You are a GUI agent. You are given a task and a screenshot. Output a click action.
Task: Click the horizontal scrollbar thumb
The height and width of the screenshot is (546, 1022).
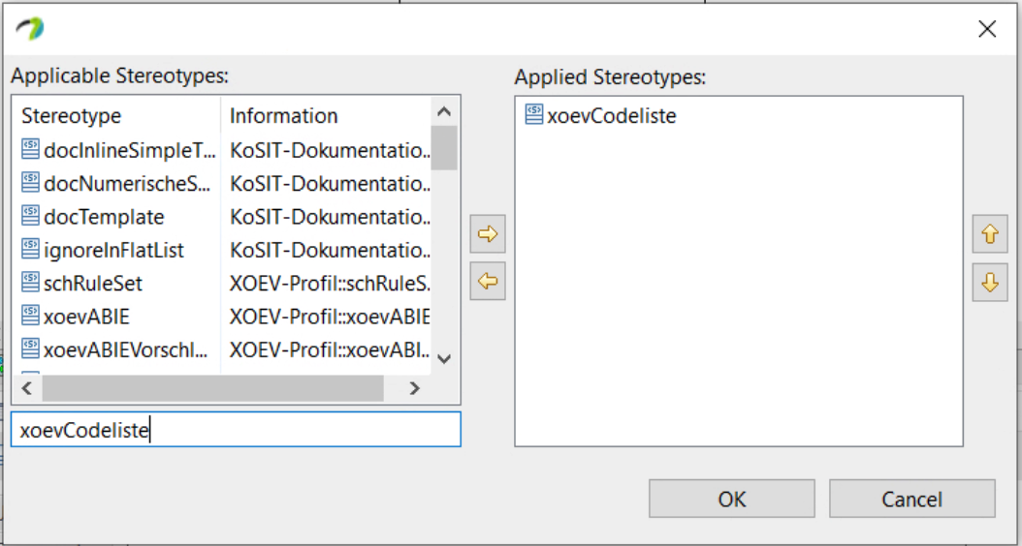213,388
